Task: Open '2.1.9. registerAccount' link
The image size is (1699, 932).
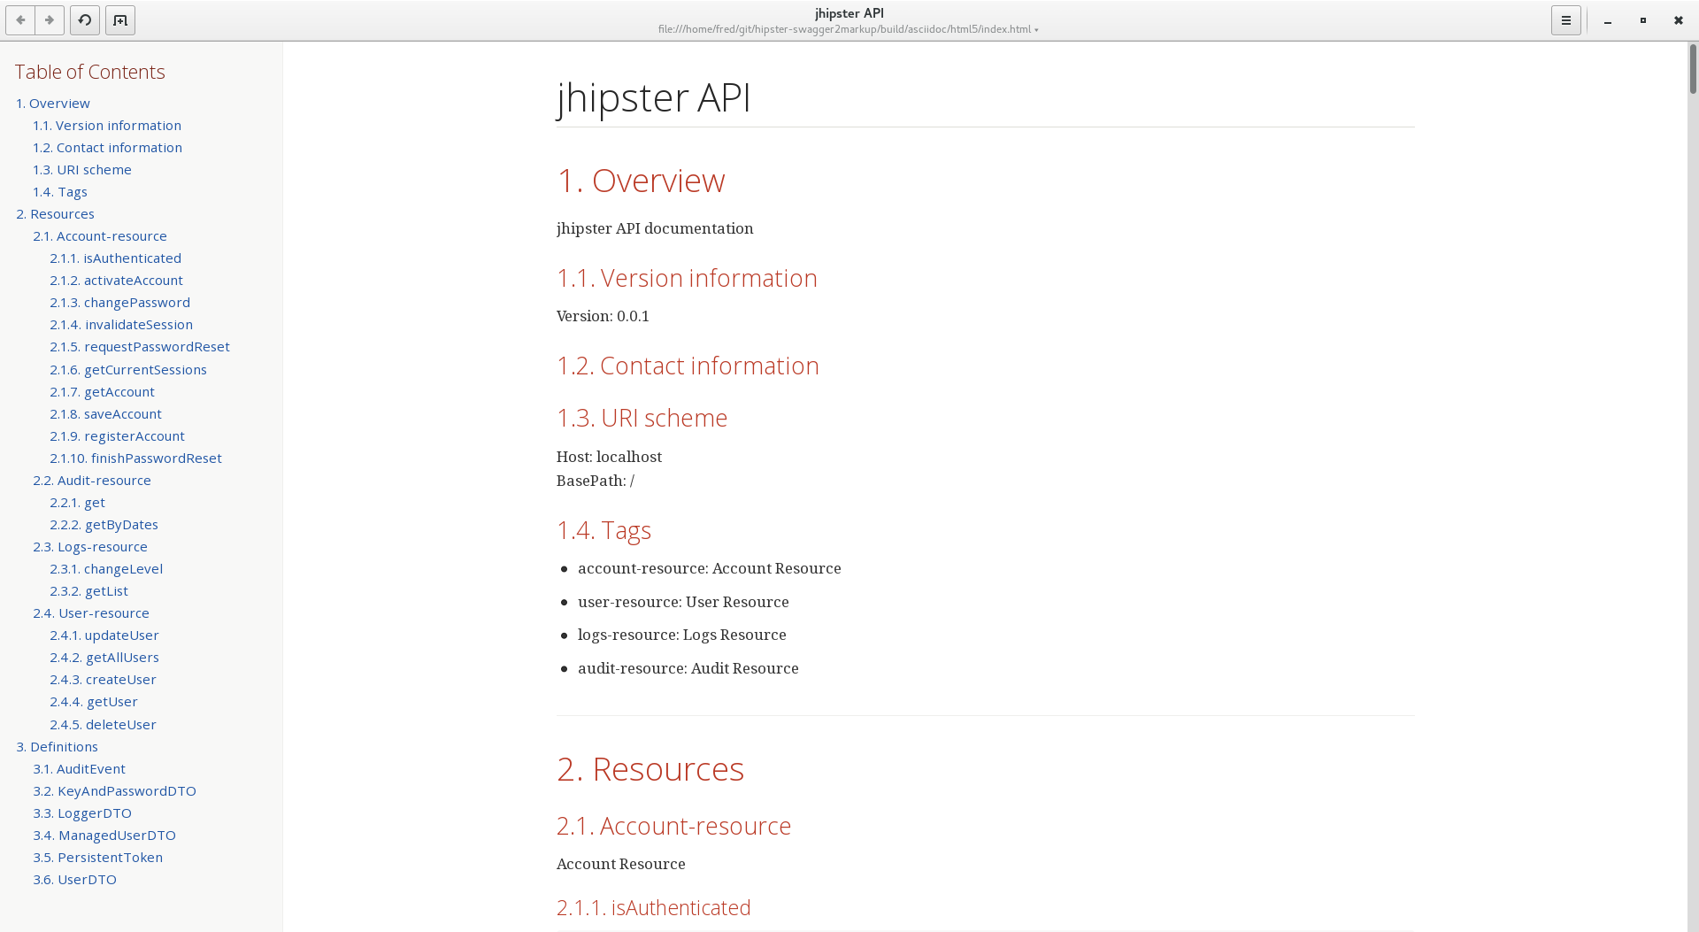Action: pos(118,435)
